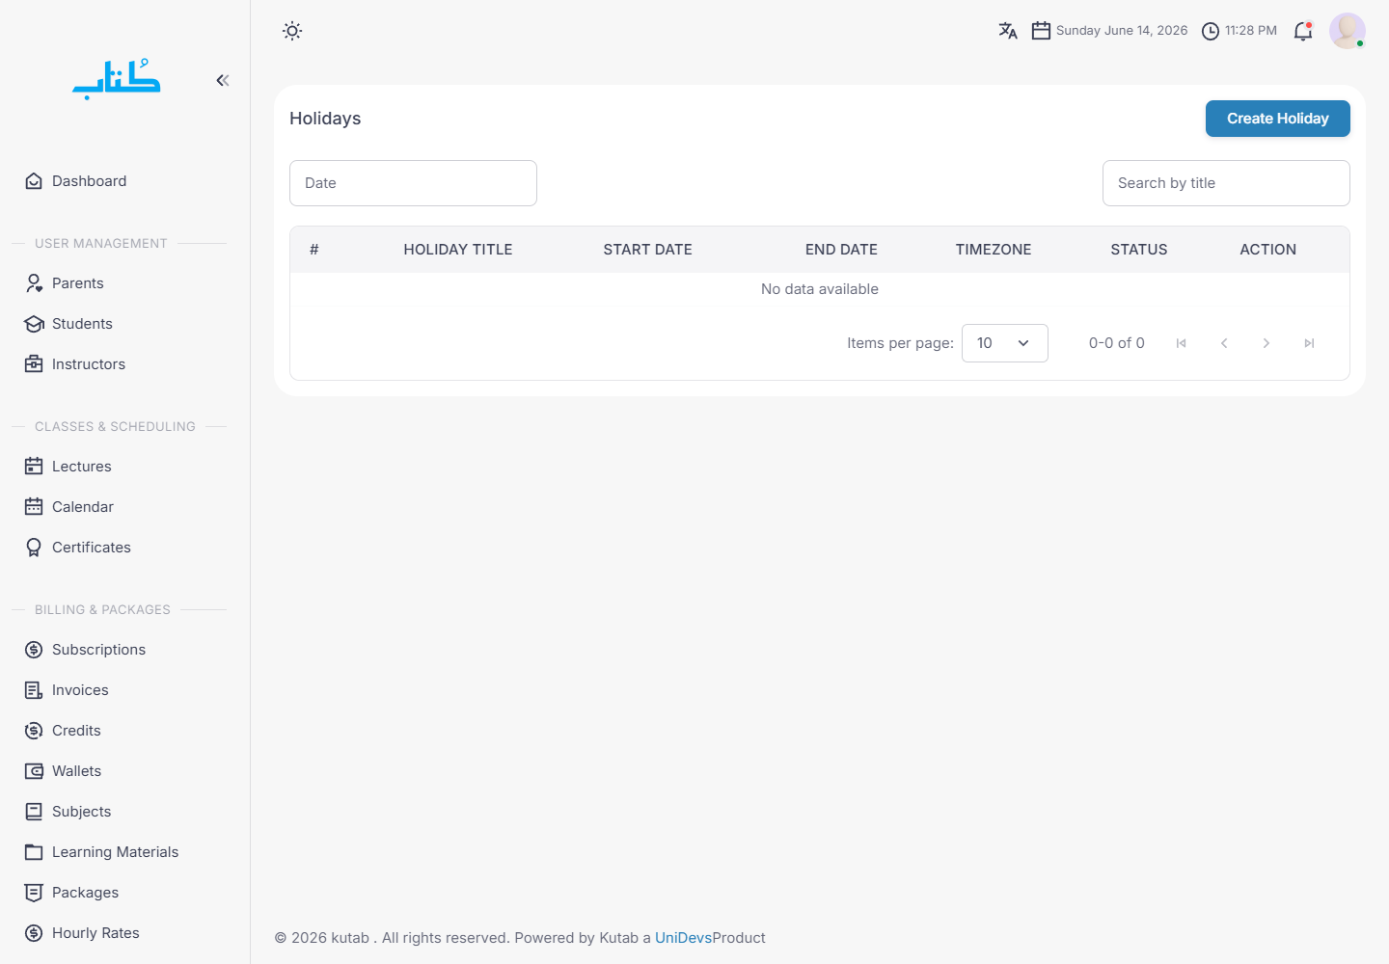This screenshot has width=1389, height=964.
Task: Click the "No data available" message
Action: [820, 289]
